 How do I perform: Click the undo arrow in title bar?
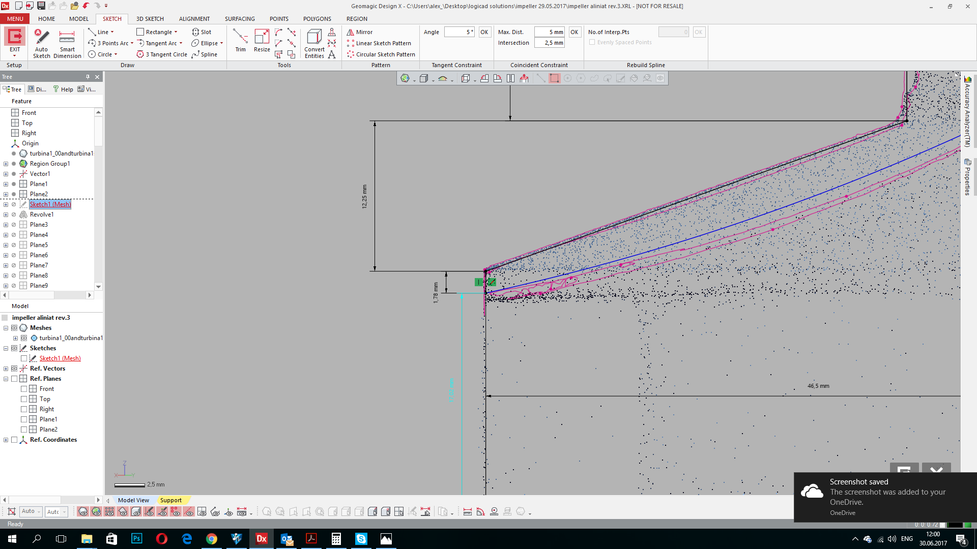[x=86, y=6]
